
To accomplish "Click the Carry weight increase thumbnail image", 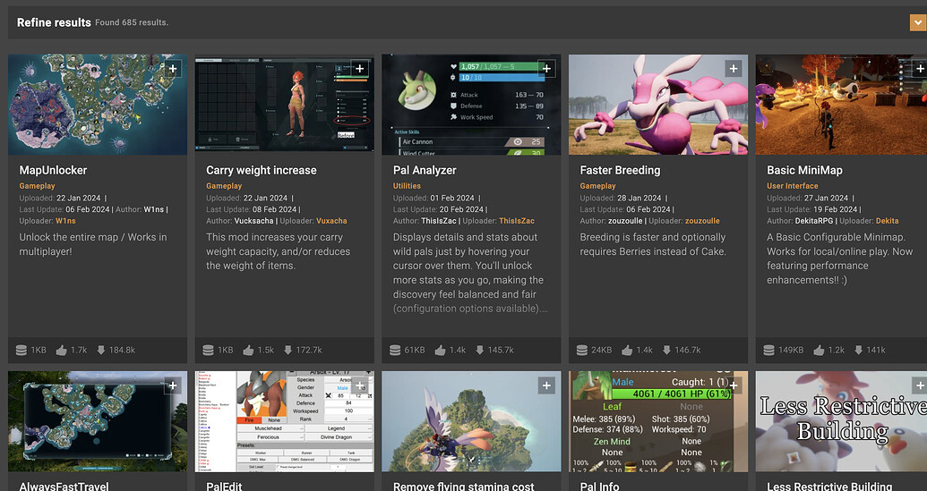I will click(284, 105).
